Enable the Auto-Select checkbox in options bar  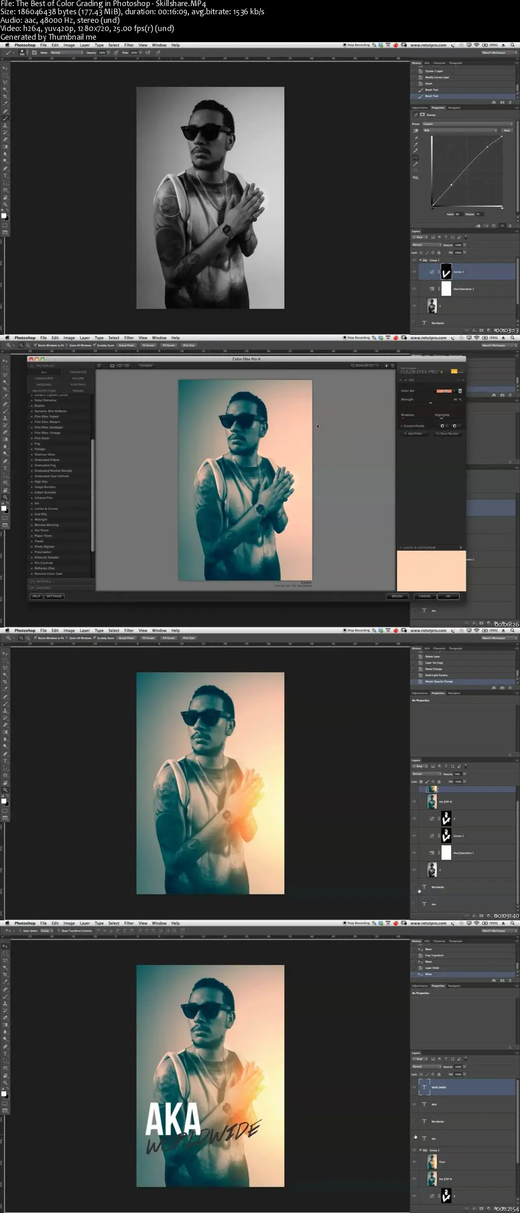pyautogui.click(x=21, y=930)
